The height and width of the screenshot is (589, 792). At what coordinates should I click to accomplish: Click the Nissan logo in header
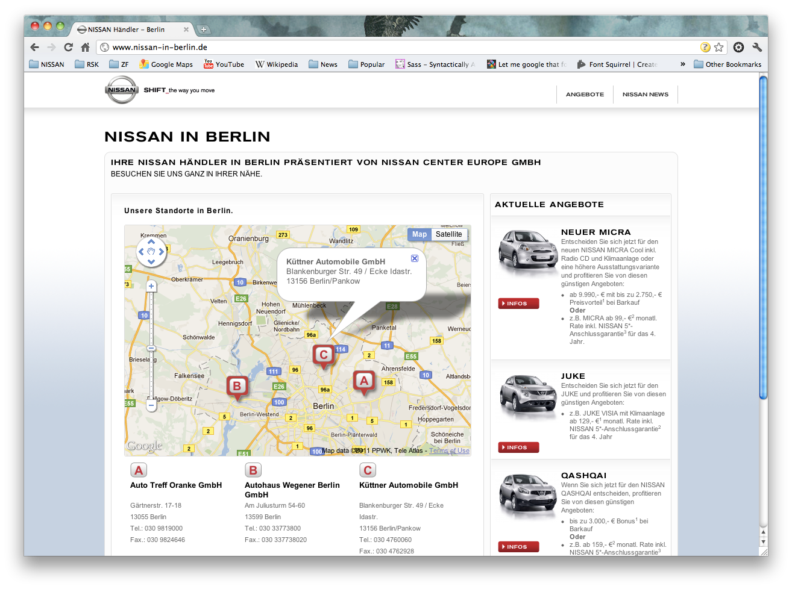click(x=122, y=90)
